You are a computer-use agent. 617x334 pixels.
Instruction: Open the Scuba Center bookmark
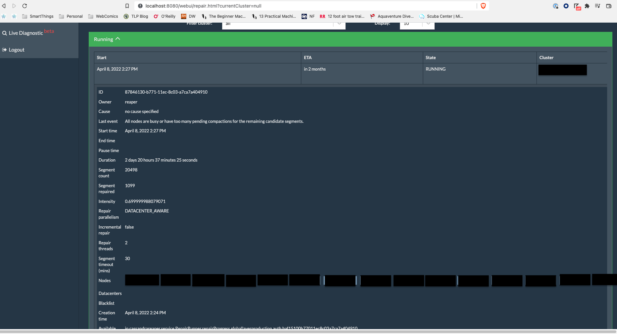click(x=441, y=16)
